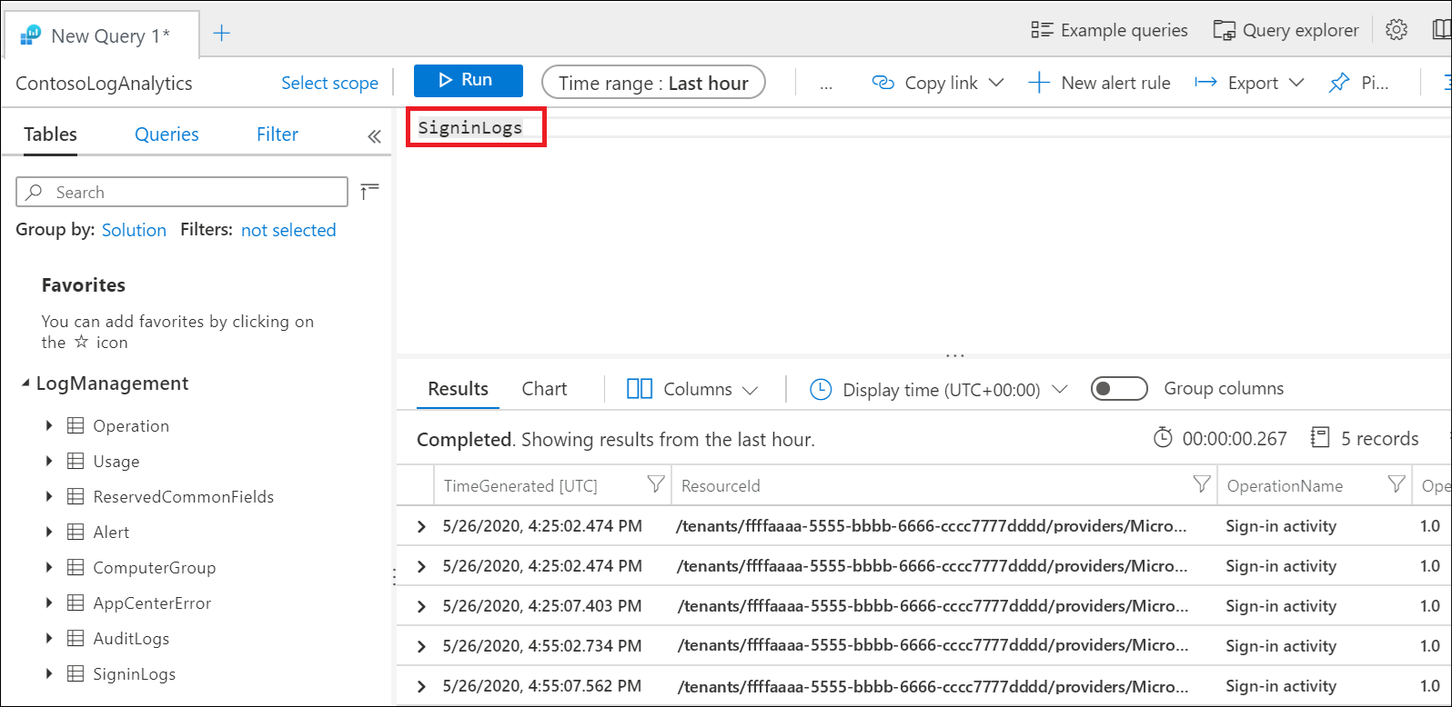
Task: Click the '5 records' count
Action: 1379,439
